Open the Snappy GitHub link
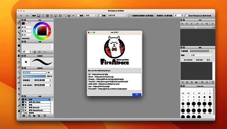The image size is (227, 129). [x=110, y=79]
